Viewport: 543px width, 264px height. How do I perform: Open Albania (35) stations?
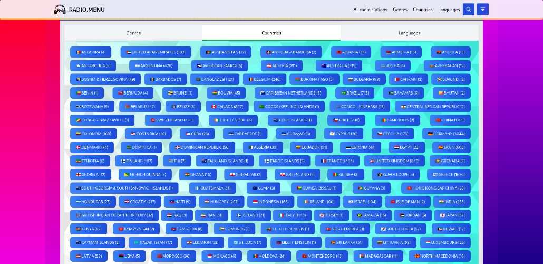(x=351, y=52)
